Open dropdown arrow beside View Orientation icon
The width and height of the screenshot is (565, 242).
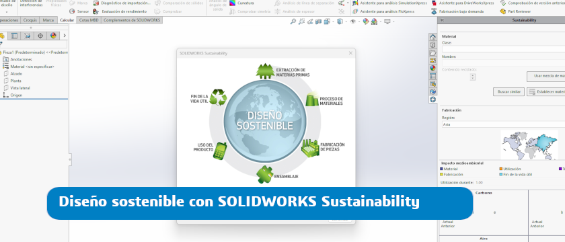pos(333,22)
